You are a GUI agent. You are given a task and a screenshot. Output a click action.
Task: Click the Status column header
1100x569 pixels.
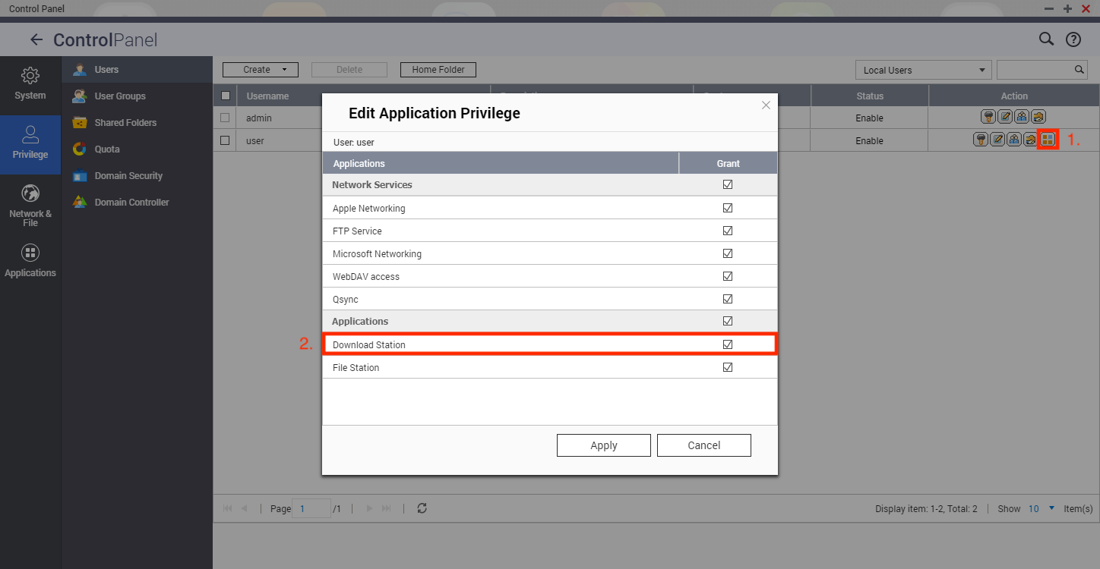(x=870, y=96)
